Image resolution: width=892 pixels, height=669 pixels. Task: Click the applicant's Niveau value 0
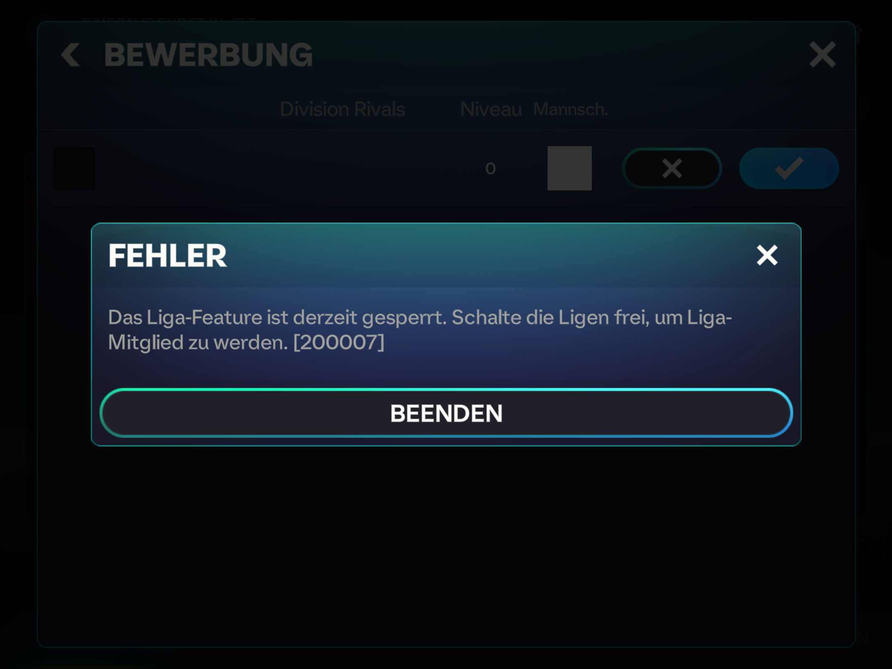491,168
